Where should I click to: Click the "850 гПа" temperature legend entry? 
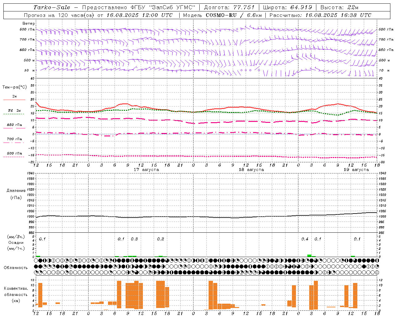[x=15, y=125]
